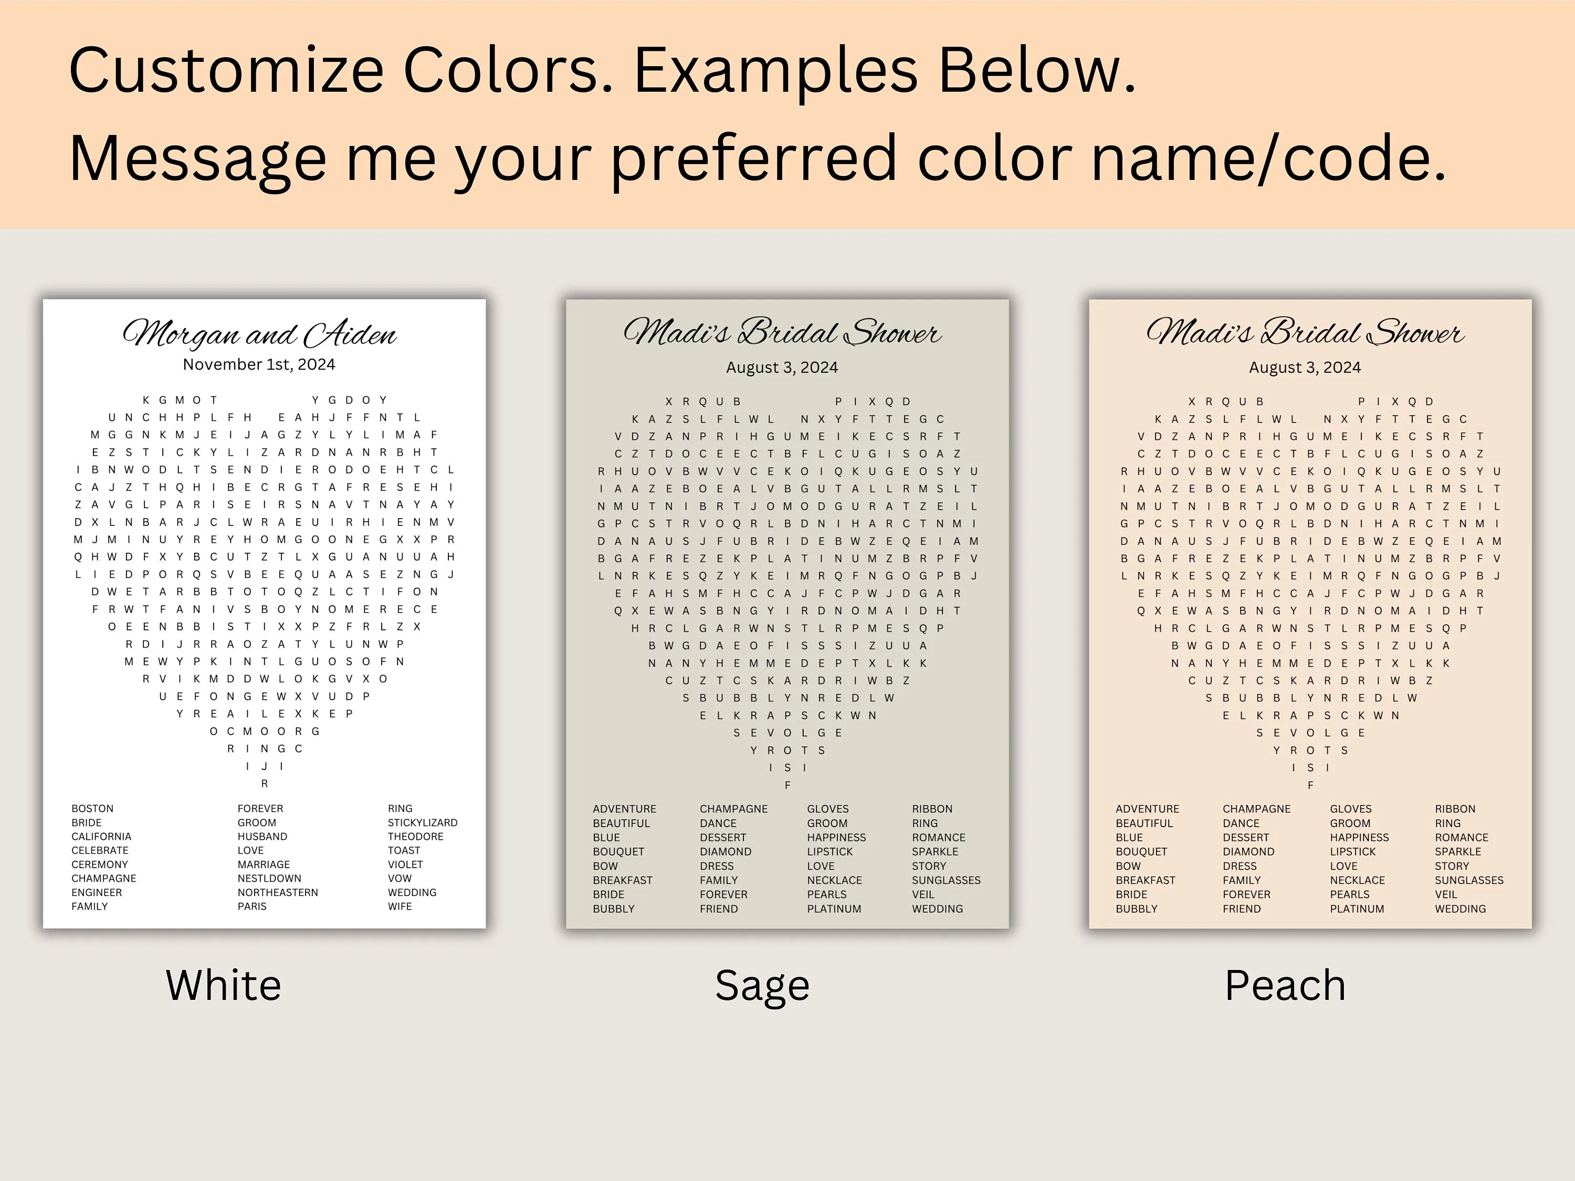Click the "White" color label
Image resolution: width=1575 pixels, height=1181 pixels.
click(224, 985)
